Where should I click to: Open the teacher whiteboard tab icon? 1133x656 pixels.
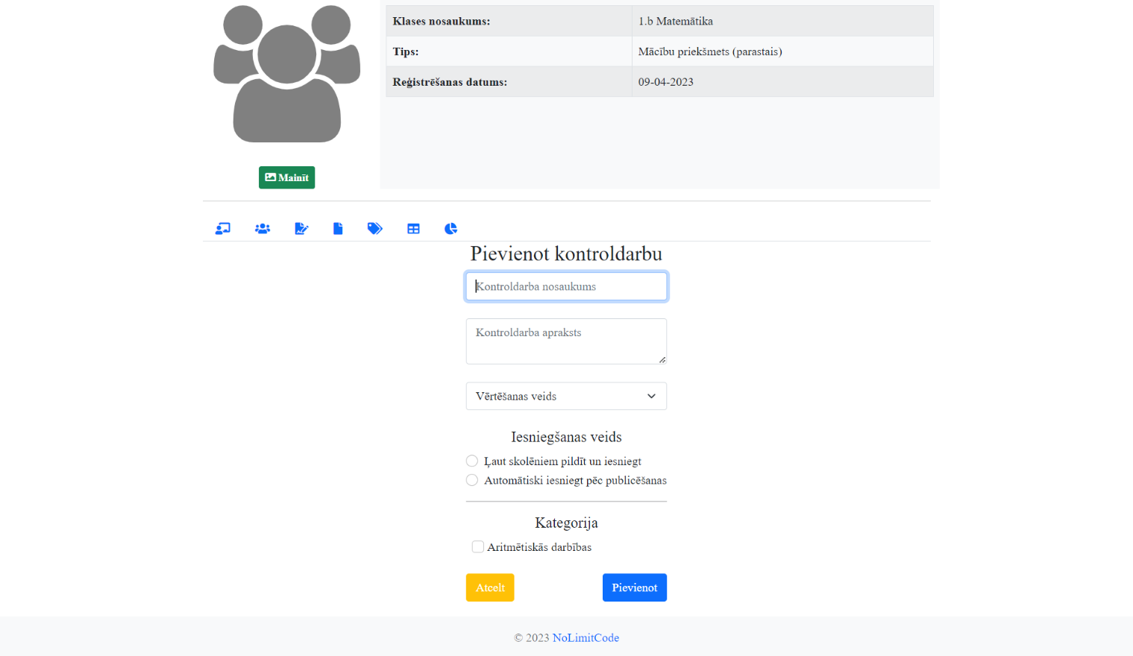coord(222,229)
